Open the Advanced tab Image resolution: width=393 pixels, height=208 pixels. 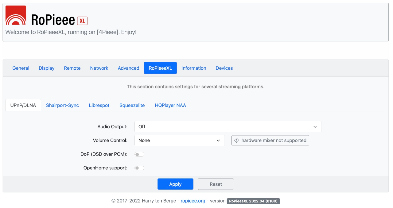pyautogui.click(x=129, y=68)
